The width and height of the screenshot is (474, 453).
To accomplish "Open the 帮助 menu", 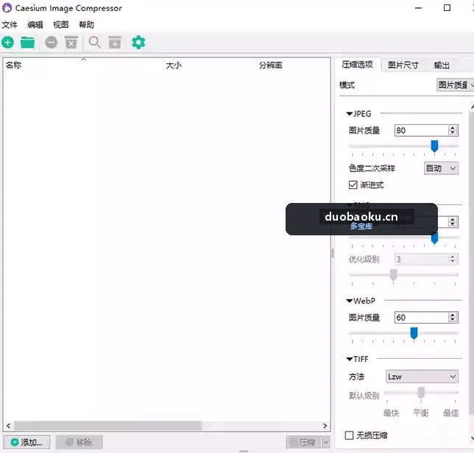I will (x=86, y=25).
